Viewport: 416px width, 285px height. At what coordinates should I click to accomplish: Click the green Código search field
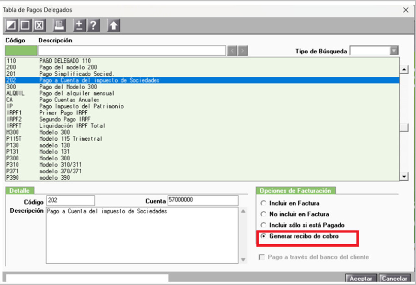pyautogui.click(x=21, y=51)
